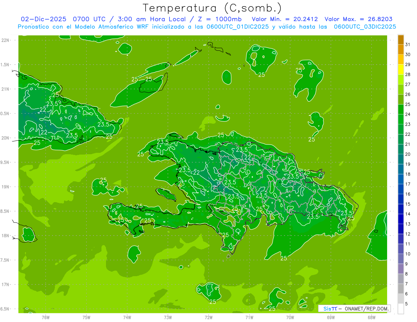Image resolution: width=417 pixels, height=322 pixels.
Task: Click the '19N' latitude axis label
Action: click(x=5, y=187)
